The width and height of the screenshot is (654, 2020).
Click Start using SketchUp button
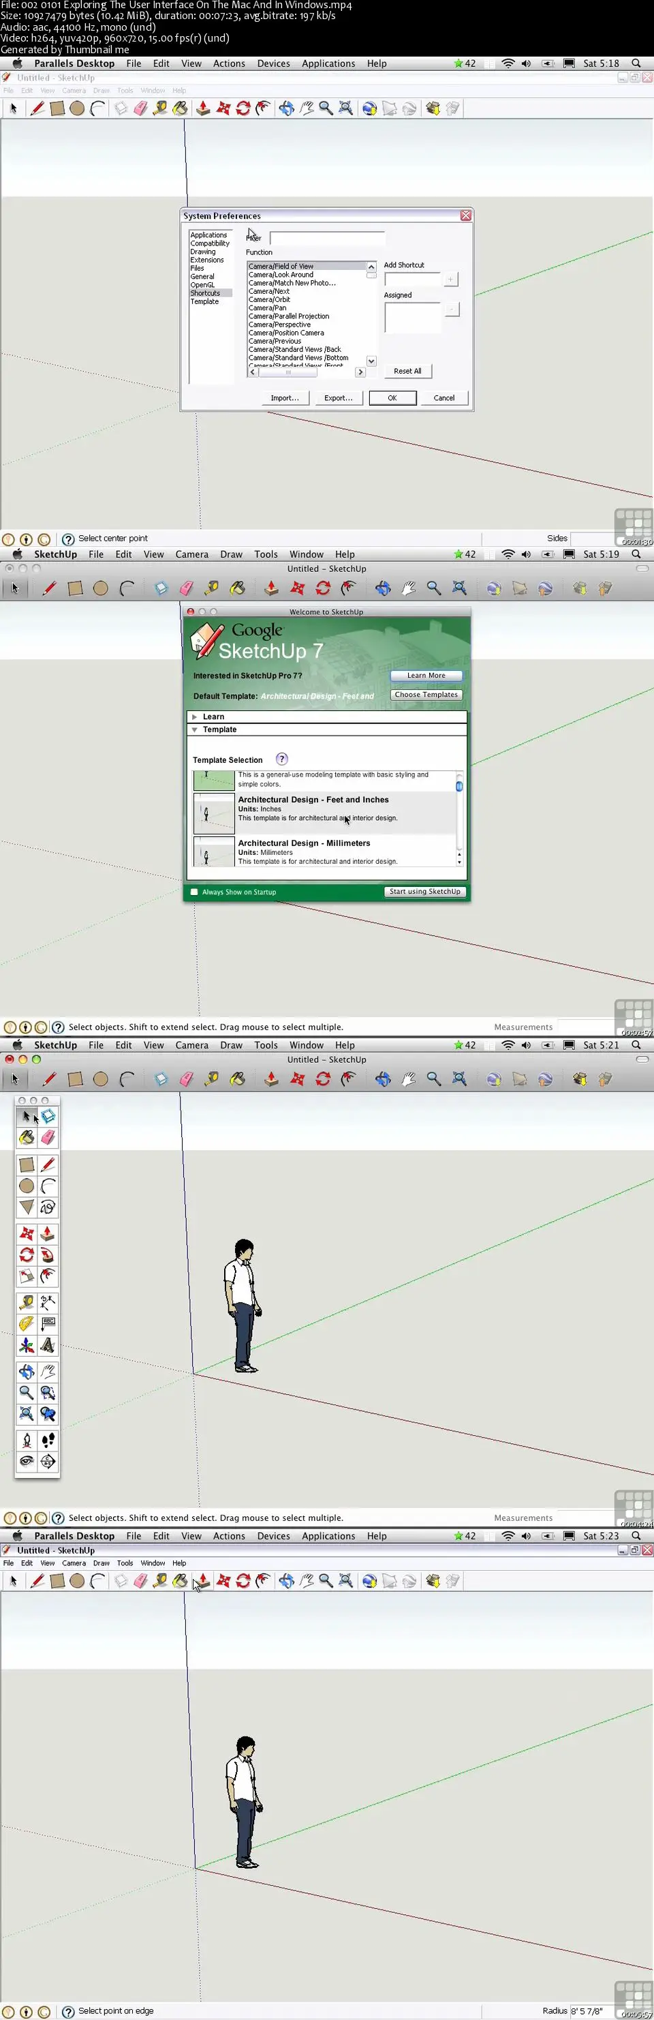click(x=424, y=892)
